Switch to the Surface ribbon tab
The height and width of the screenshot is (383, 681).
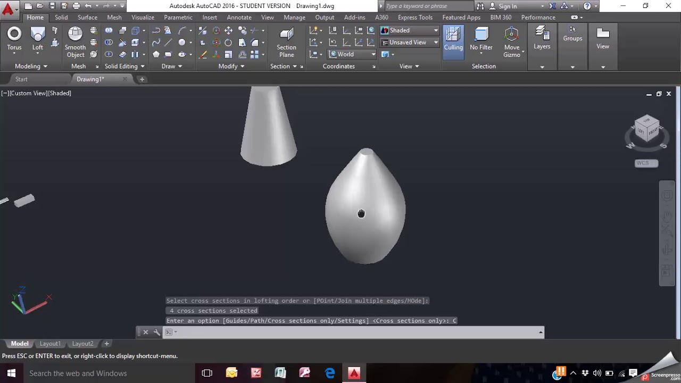pyautogui.click(x=87, y=17)
